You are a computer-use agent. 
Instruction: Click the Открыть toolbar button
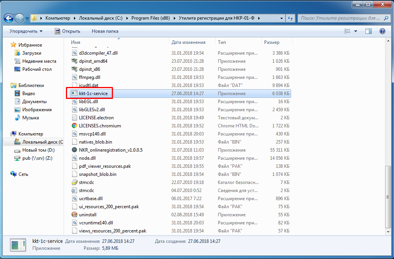(67, 31)
